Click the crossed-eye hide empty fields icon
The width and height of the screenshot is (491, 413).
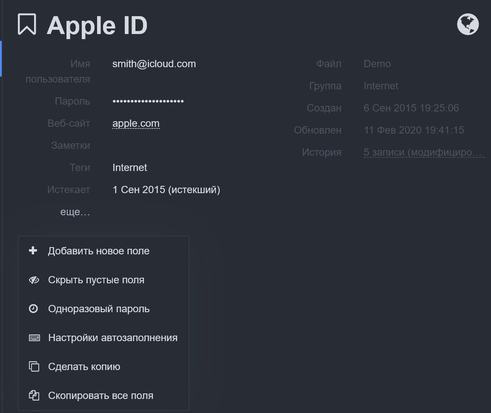coord(34,280)
